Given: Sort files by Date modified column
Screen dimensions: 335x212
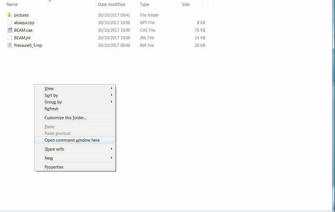Looking at the screenshot, I should pos(112,4).
